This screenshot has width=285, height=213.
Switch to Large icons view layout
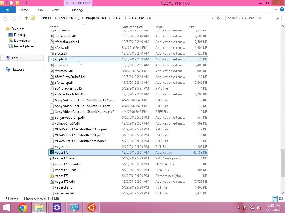click(281, 199)
